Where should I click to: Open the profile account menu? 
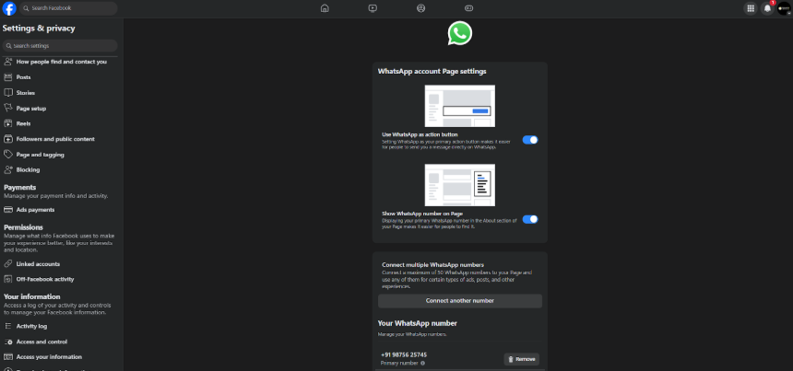(x=784, y=8)
